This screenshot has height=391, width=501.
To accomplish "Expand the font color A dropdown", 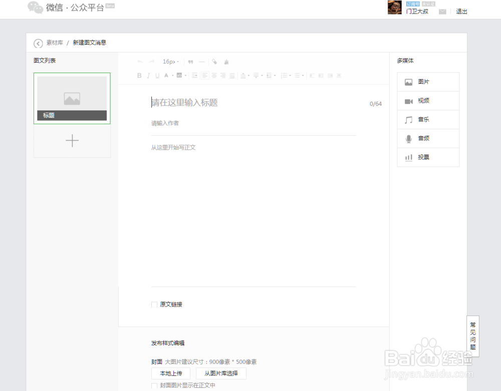I will point(172,75).
